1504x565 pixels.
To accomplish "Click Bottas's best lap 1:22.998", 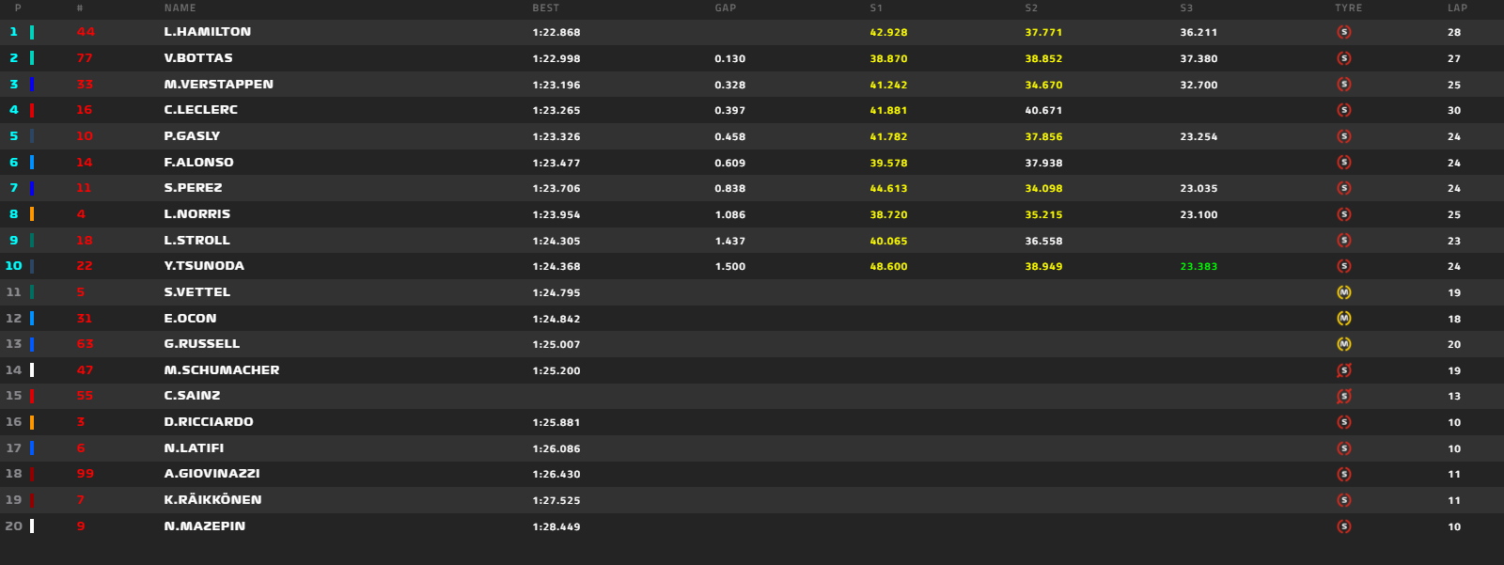I will click(556, 58).
